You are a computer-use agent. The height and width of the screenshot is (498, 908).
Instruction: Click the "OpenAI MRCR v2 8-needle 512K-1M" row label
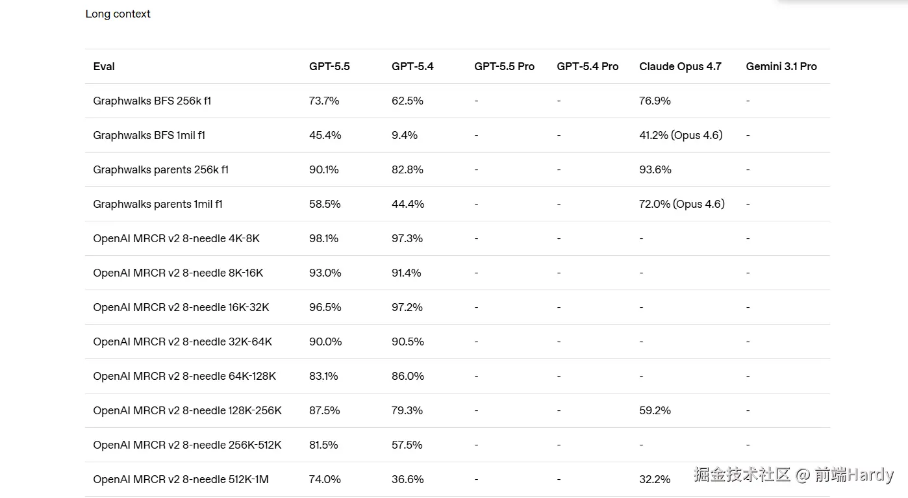point(181,479)
